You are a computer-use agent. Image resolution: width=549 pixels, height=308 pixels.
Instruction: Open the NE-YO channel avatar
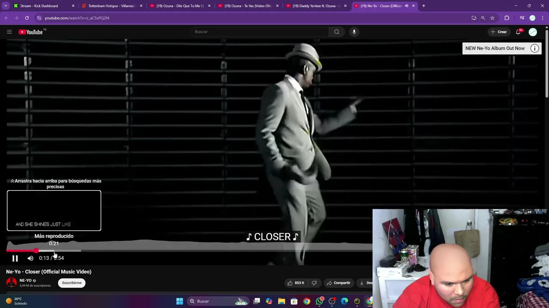point(12,282)
